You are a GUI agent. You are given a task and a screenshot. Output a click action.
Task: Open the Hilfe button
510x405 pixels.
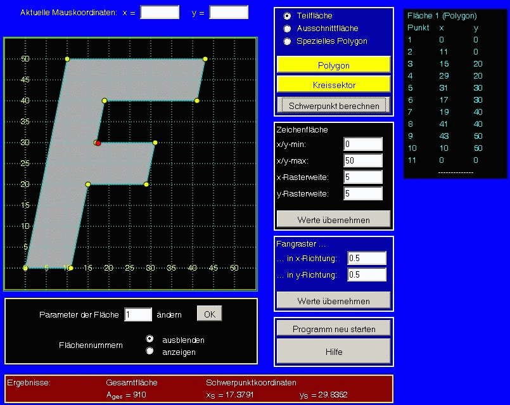[334, 351]
